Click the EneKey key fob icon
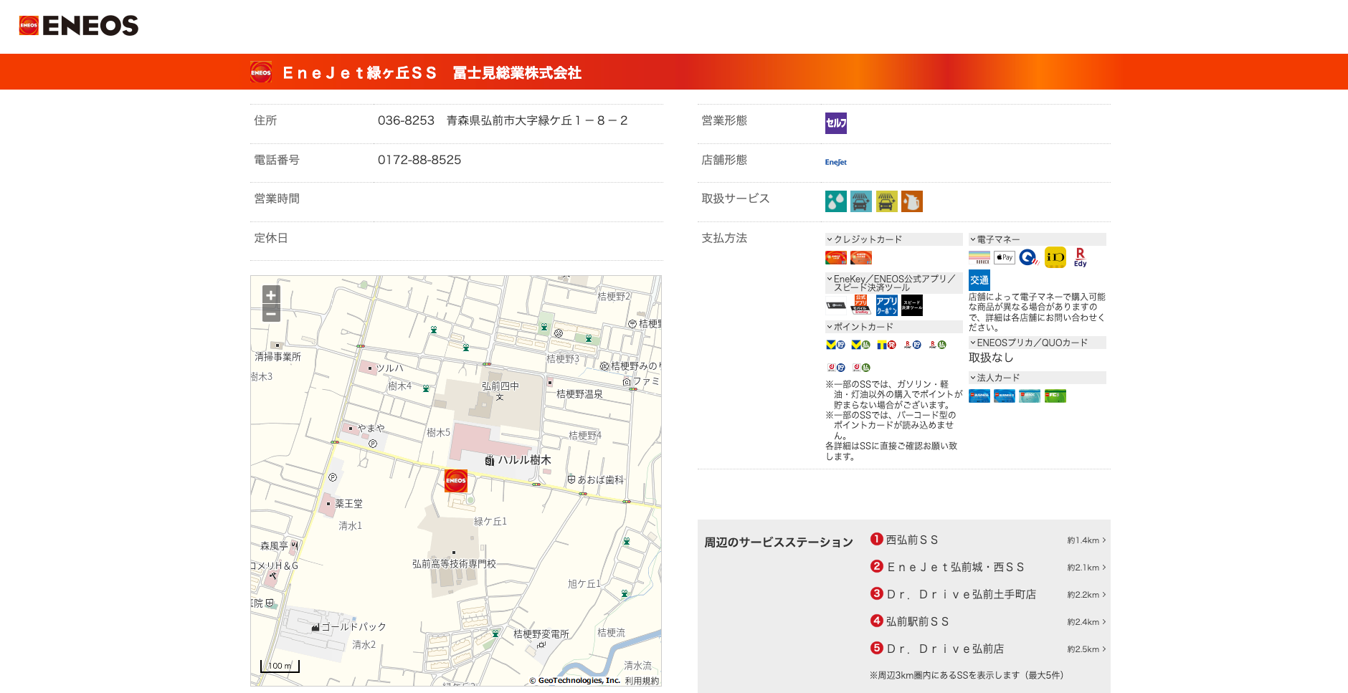1348x693 pixels. [x=836, y=305]
